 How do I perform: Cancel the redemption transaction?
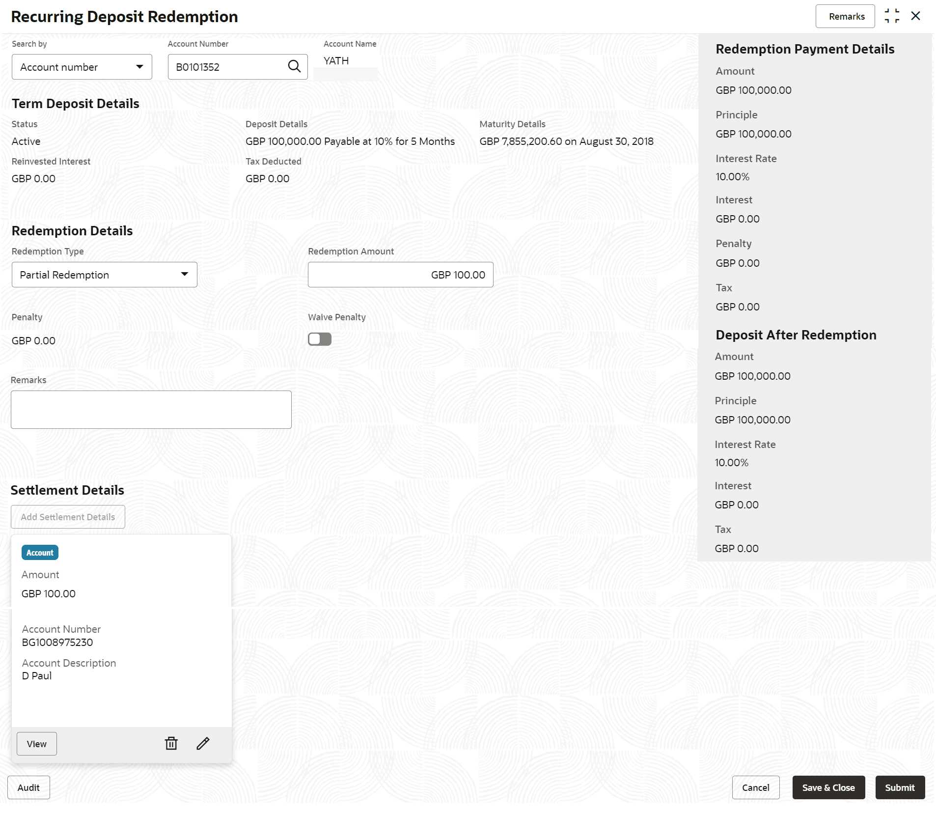pyautogui.click(x=755, y=787)
